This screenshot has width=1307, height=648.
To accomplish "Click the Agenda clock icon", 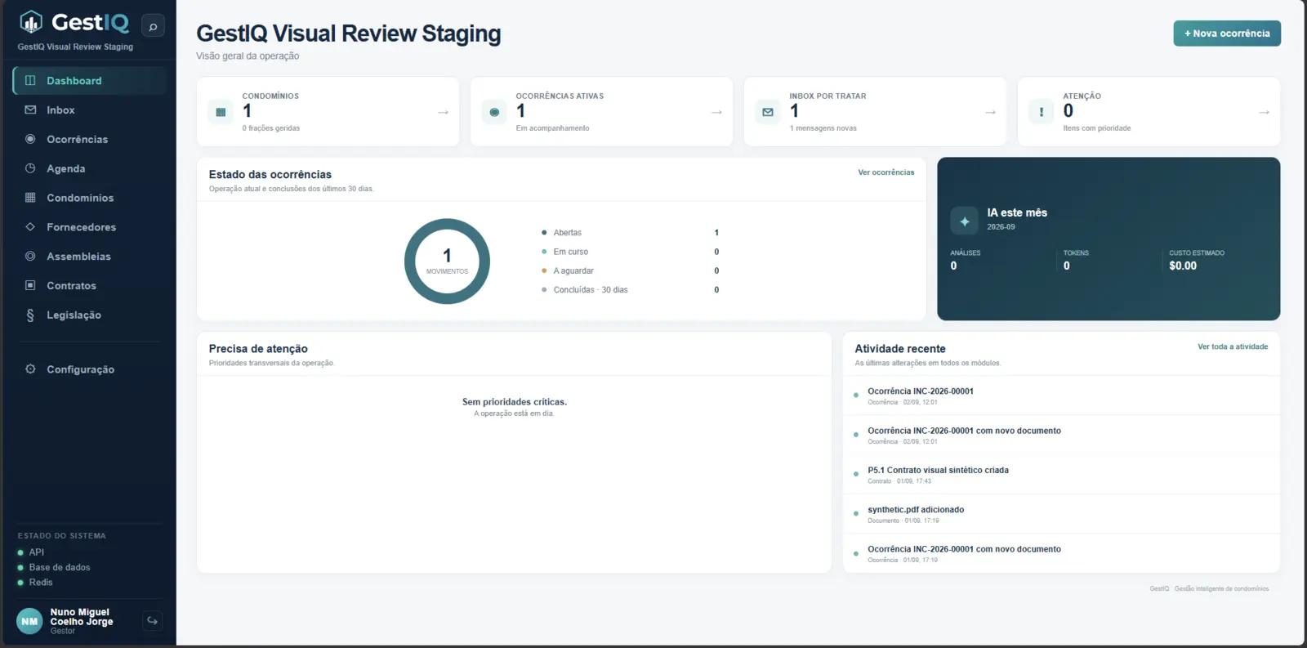I will coord(30,168).
